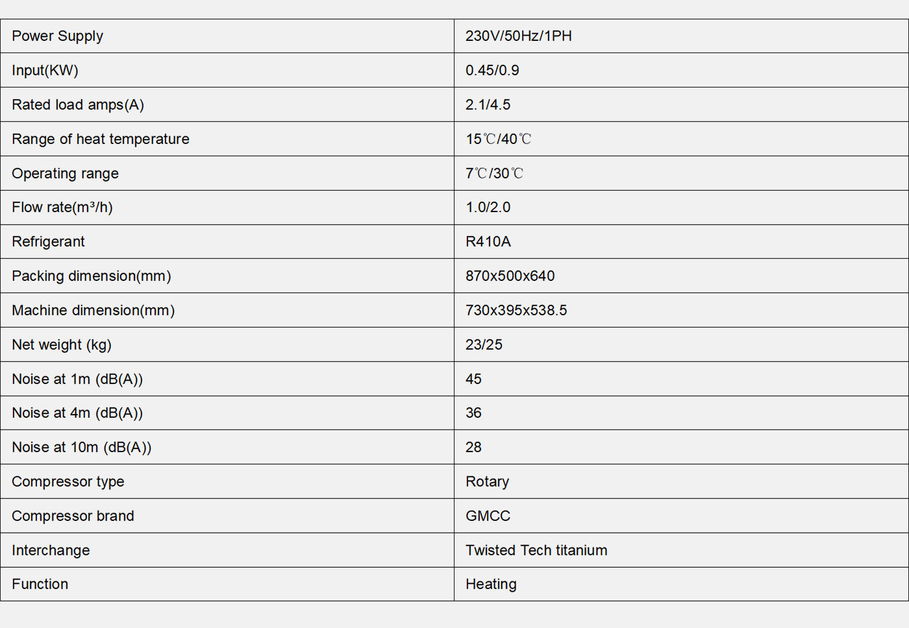Screen dimensions: 909x628
Task: Click the Flow rate(m³/h) label
Action: (62, 208)
